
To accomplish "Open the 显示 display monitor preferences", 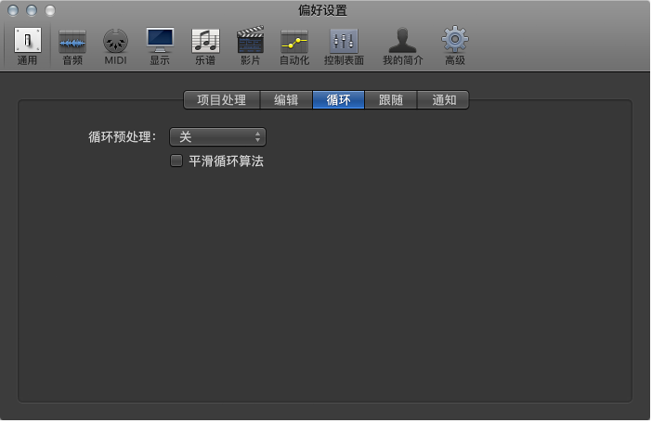I will click(x=160, y=45).
